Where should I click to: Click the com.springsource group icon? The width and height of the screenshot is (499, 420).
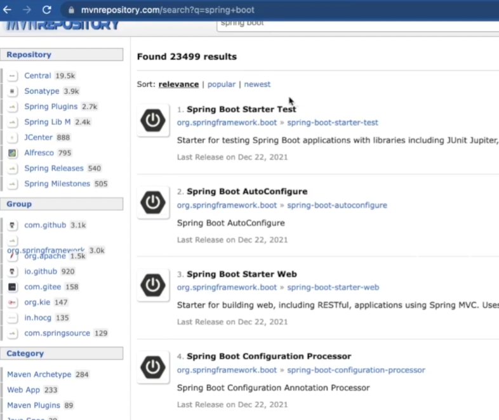pyautogui.click(x=12, y=333)
